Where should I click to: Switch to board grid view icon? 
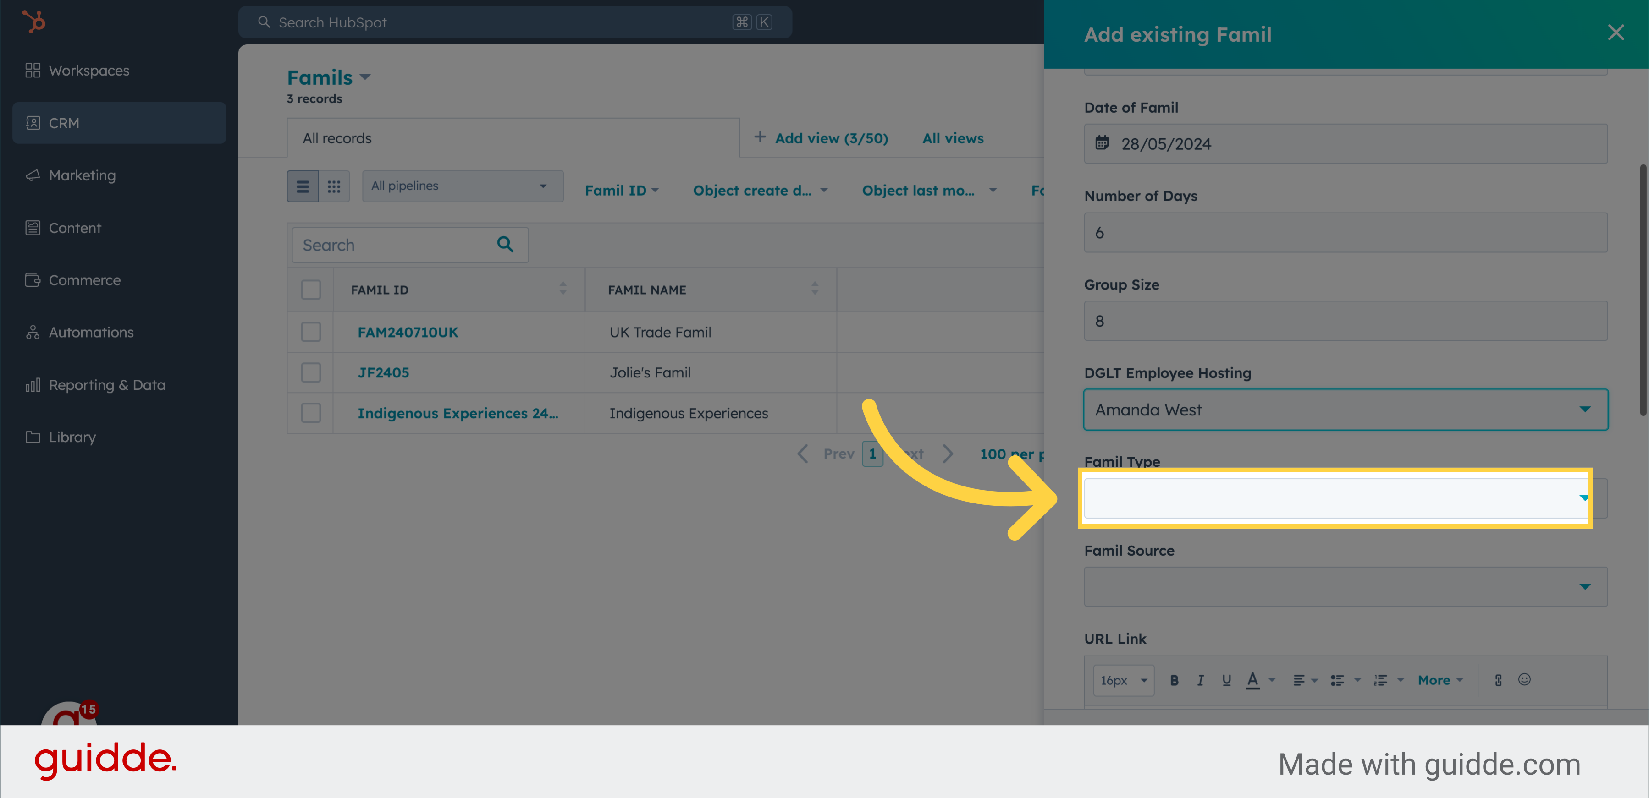click(333, 187)
